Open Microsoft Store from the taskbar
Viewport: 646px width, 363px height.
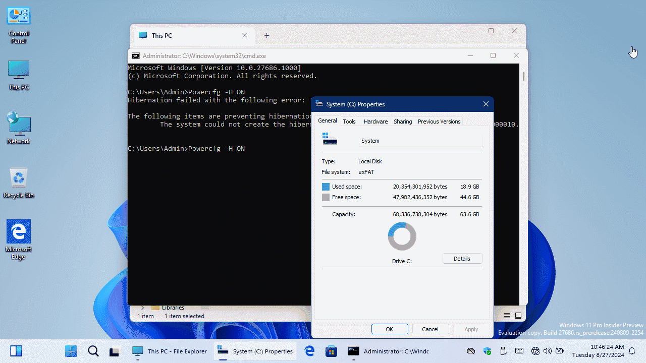(331, 351)
